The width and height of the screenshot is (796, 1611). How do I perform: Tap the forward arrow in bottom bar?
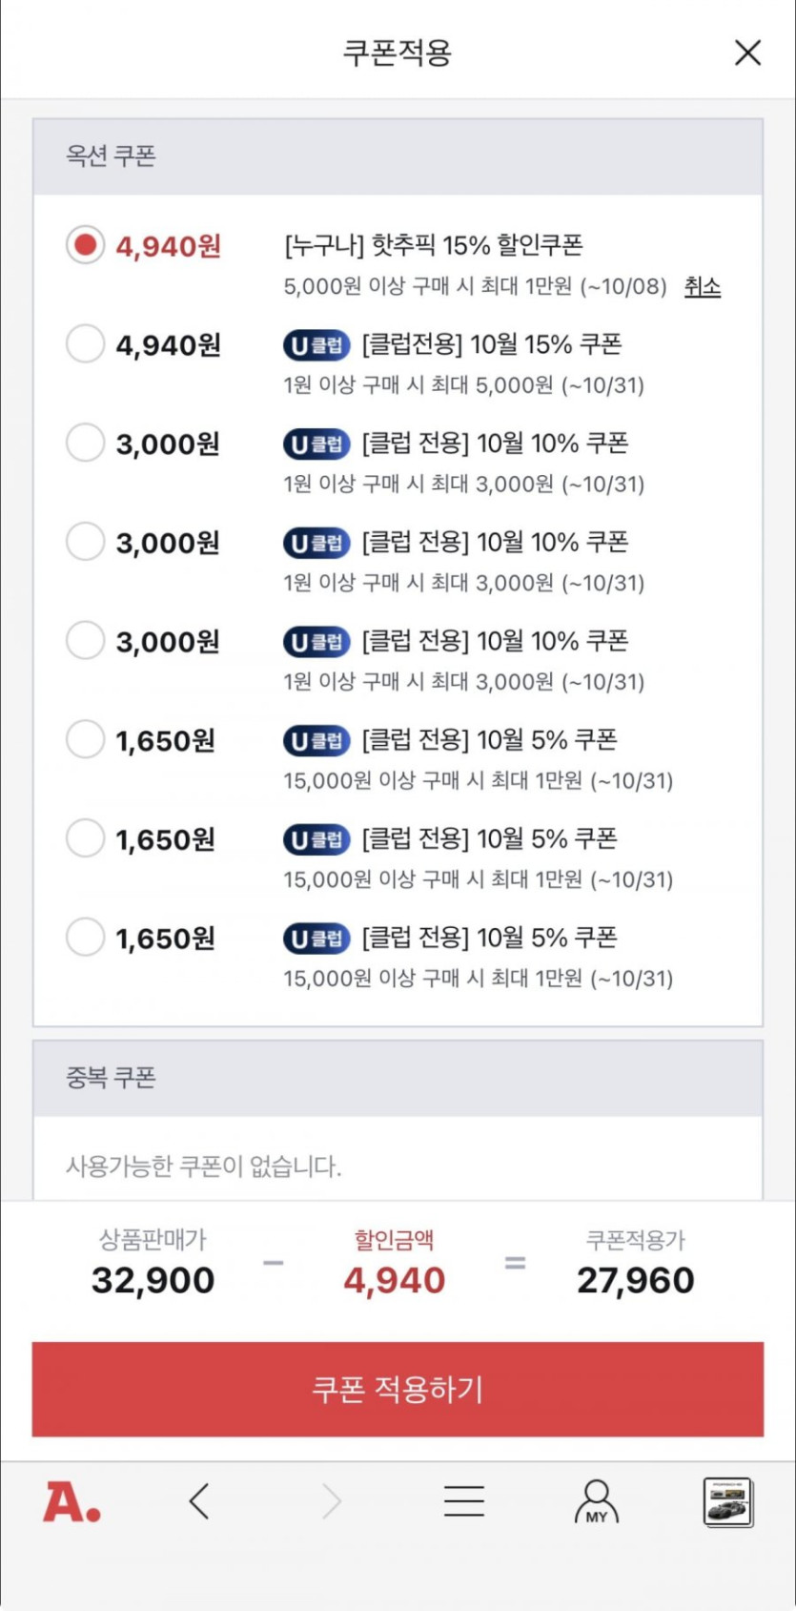coord(331,1501)
